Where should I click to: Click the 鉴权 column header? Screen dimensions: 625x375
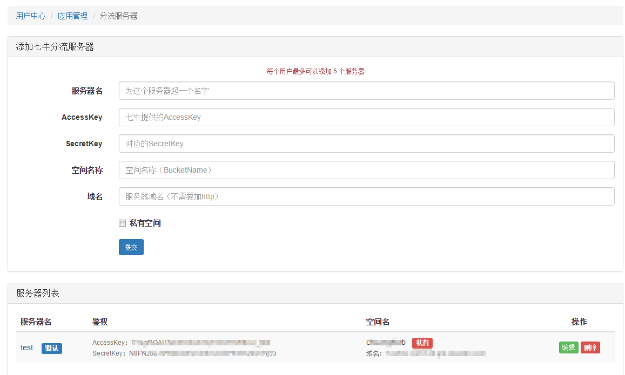tap(100, 322)
